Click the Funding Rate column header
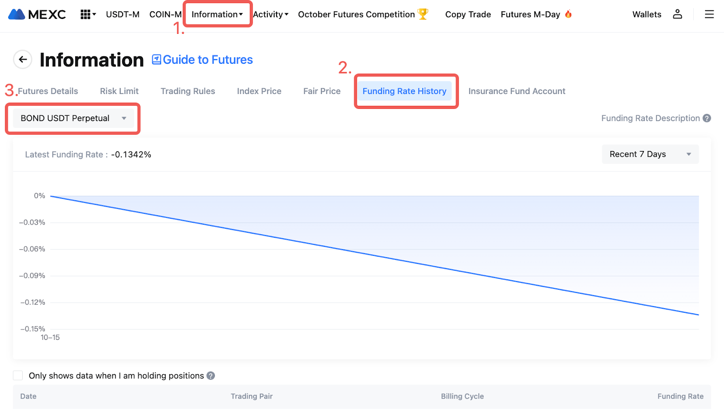Viewport: 724px width, 419px height. click(x=680, y=396)
